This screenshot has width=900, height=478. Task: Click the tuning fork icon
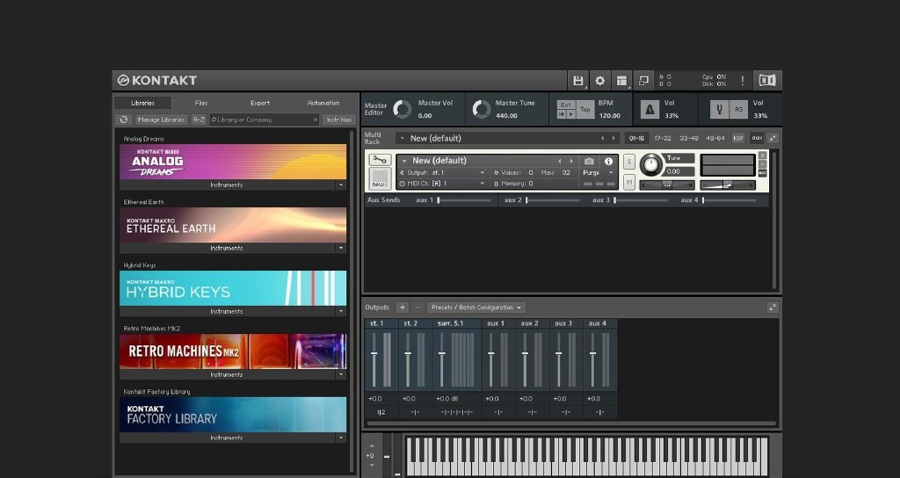point(719,109)
